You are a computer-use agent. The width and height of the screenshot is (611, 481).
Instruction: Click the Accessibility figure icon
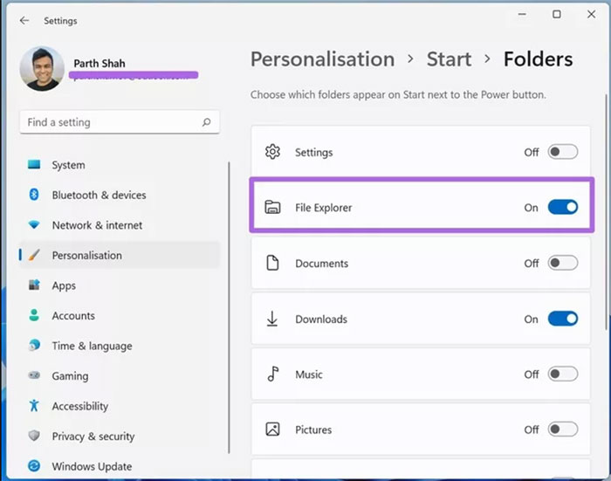34,406
